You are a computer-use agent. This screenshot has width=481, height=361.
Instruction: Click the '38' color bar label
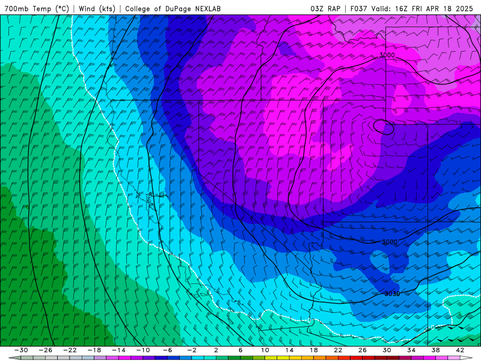[x=435, y=350]
